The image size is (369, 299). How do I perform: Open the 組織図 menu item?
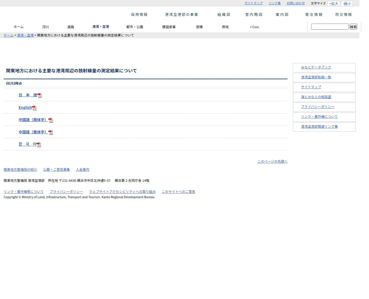[x=224, y=15]
